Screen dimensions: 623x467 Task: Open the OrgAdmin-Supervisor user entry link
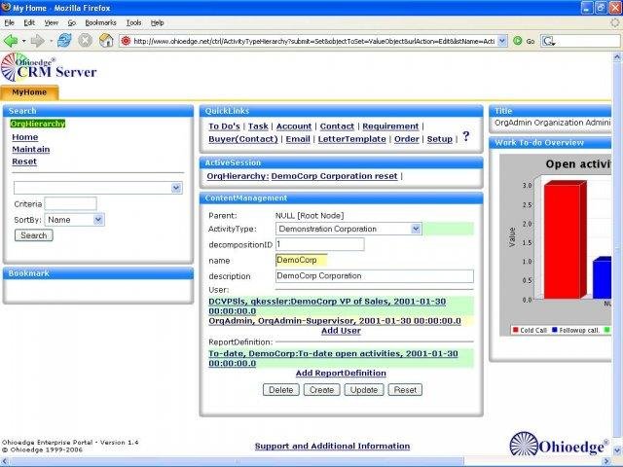click(x=335, y=321)
